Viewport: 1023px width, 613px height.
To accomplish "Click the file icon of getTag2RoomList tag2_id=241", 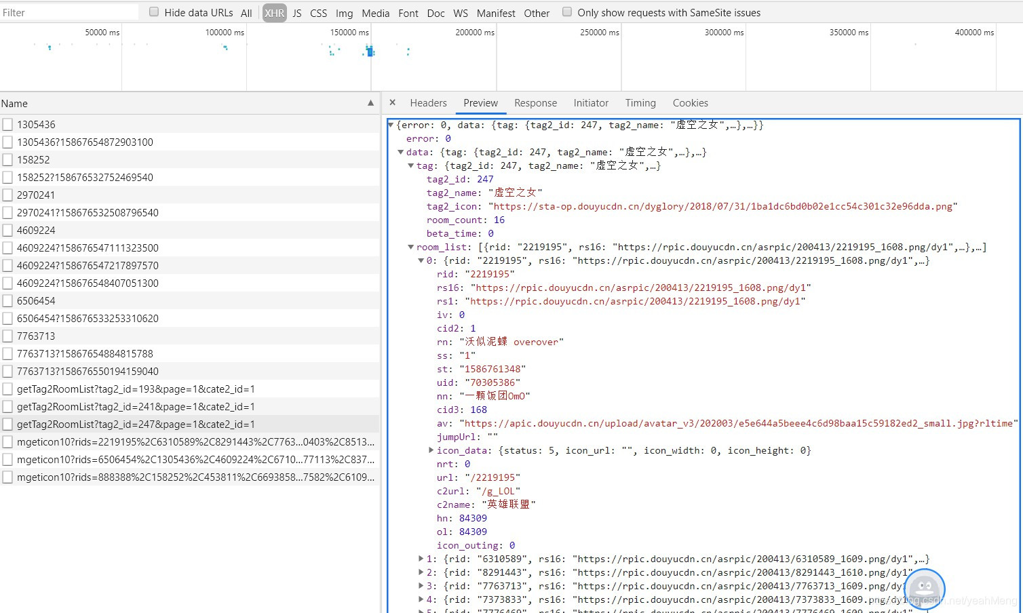I will click(7, 407).
